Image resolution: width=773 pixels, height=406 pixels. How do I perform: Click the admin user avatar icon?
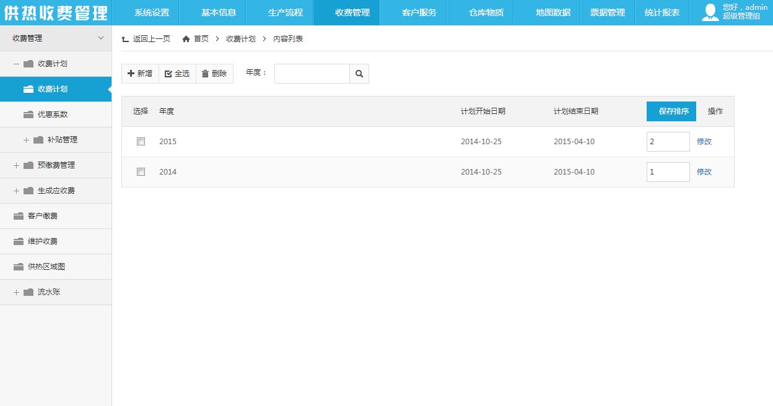point(710,12)
